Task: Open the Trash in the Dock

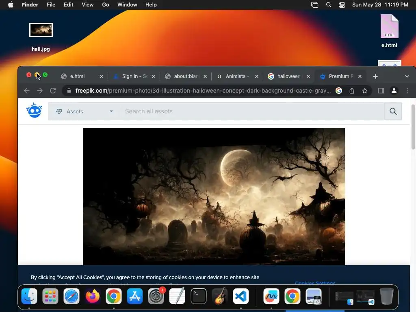Action: pos(387,296)
